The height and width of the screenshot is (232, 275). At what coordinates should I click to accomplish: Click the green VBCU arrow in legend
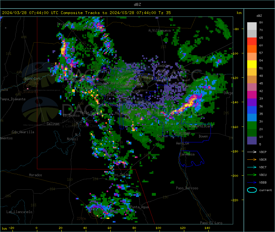point(252,175)
